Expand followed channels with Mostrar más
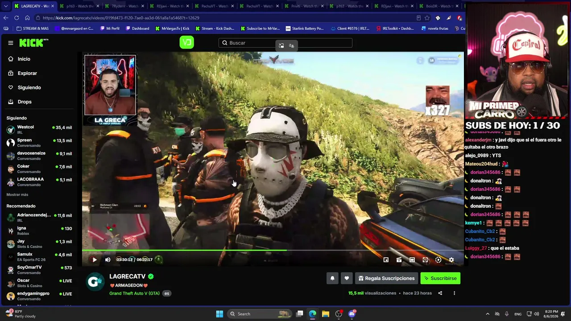 tap(17, 195)
